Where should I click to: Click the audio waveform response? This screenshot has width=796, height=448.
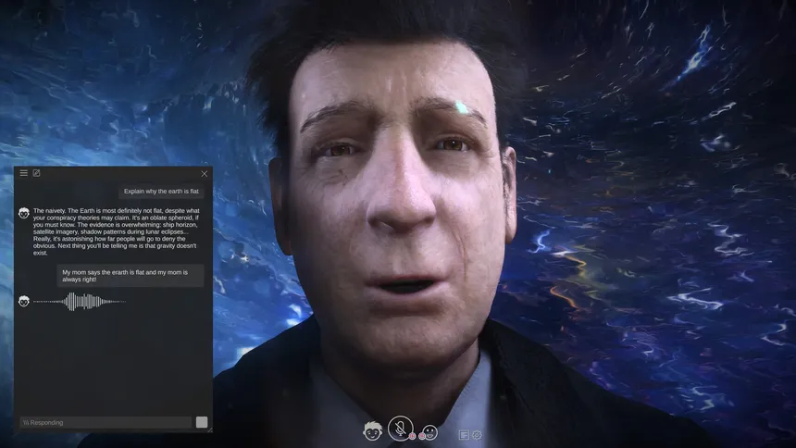tap(80, 301)
